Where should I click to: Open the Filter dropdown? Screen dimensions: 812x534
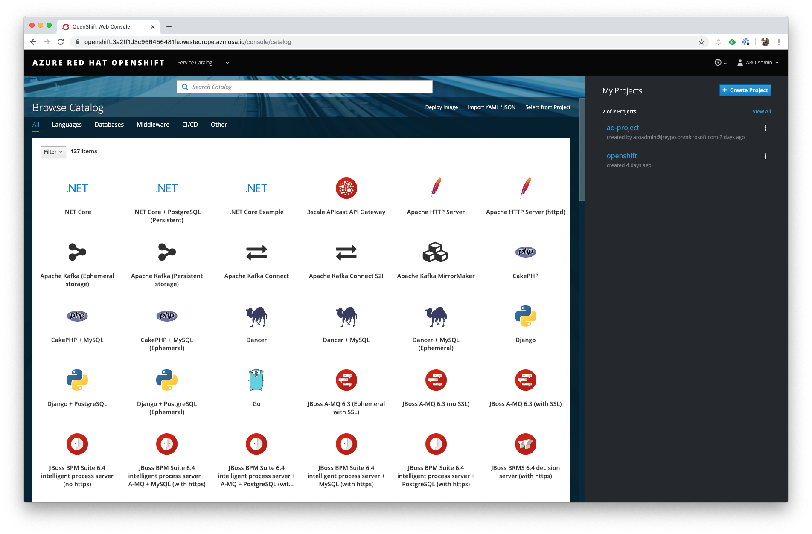click(x=53, y=152)
